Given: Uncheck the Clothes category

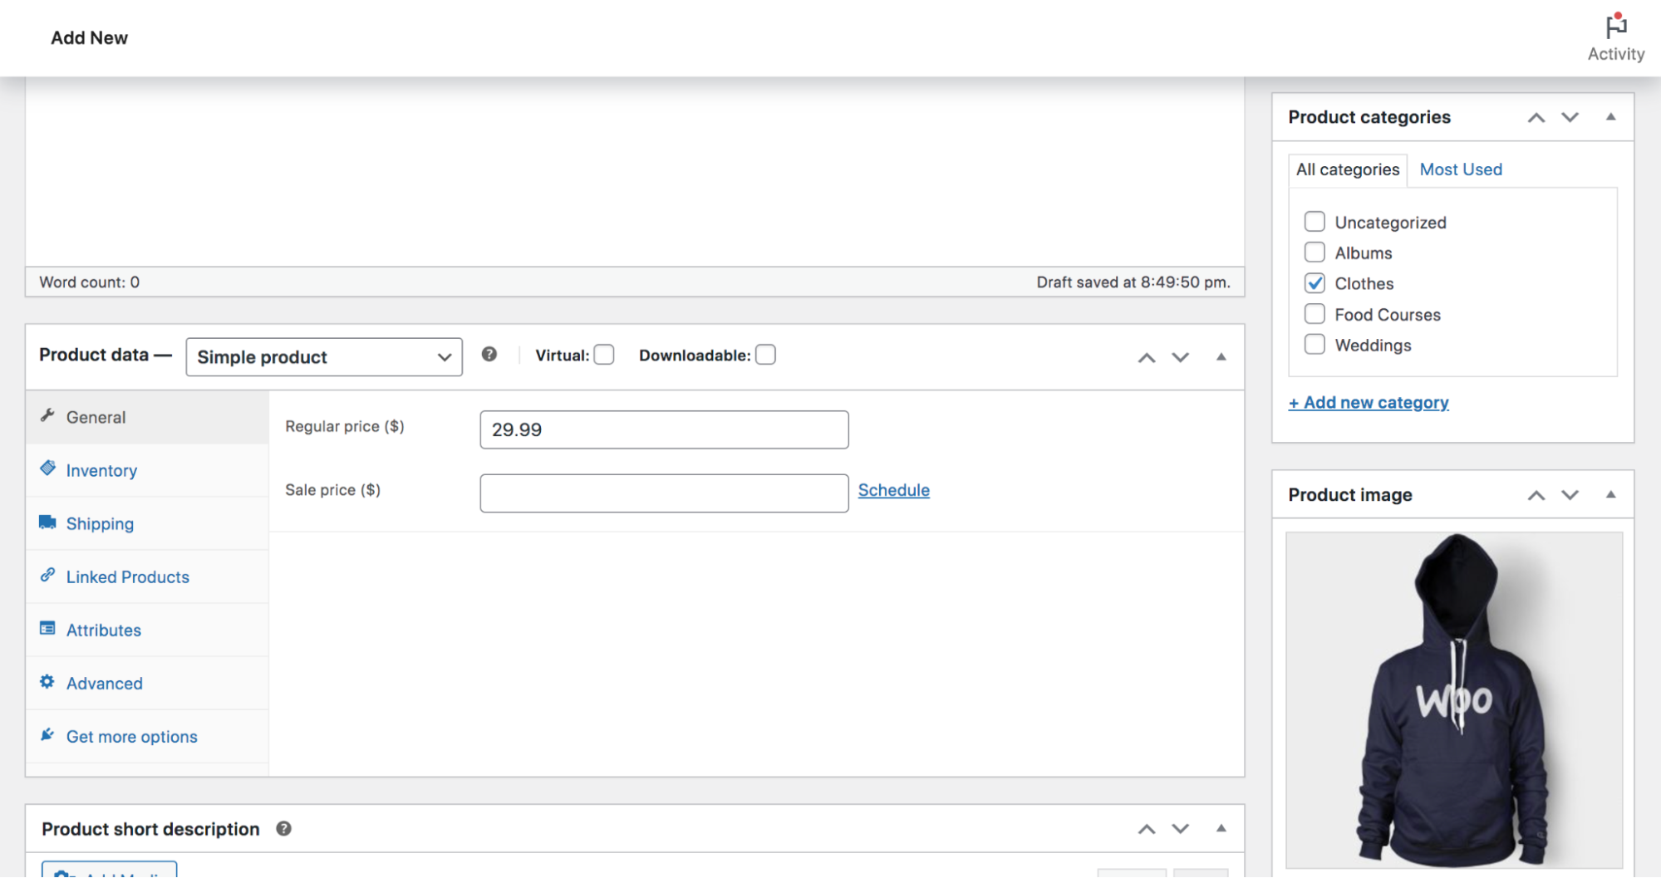Looking at the screenshot, I should click(x=1315, y=282).
